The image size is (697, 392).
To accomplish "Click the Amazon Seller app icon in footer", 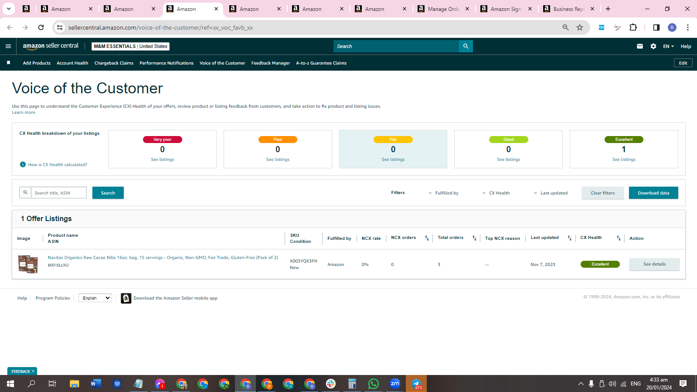I will [126, 298].
